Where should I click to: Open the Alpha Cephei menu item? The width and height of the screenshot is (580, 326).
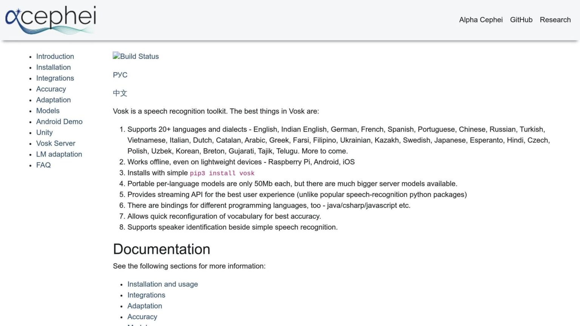coord(481,20)
